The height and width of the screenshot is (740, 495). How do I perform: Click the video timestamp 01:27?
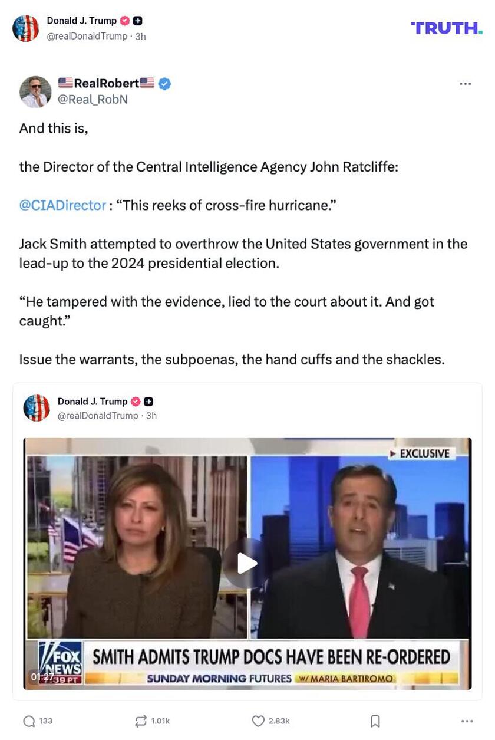(x=42, y=677)
